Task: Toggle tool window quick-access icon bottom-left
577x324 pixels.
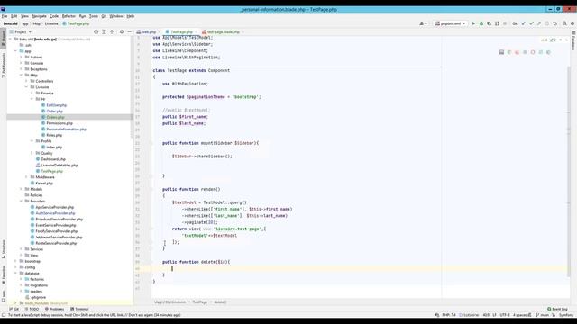Action: pyautogui.click(x=4, y=315)
